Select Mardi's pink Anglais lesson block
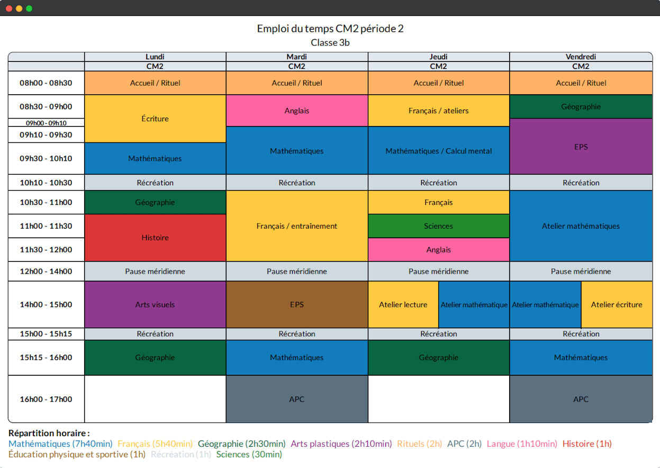Screen dimensions: 660x468 (296, 111)
